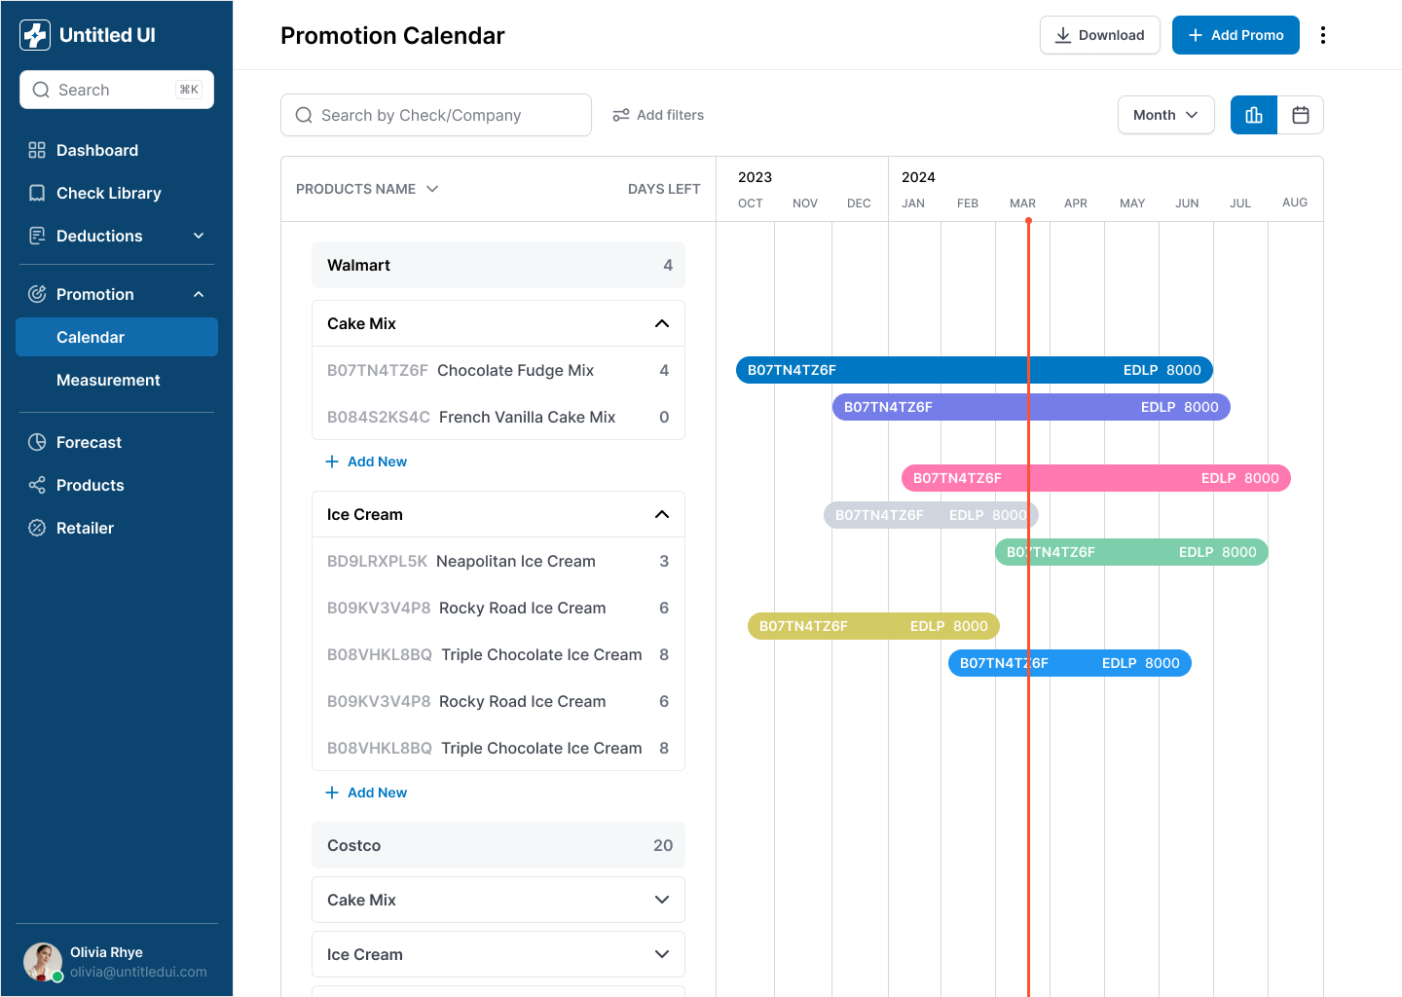The image size is (1402, 997).
Task: Open Measurement under Promotion
Action: [117, 380]
